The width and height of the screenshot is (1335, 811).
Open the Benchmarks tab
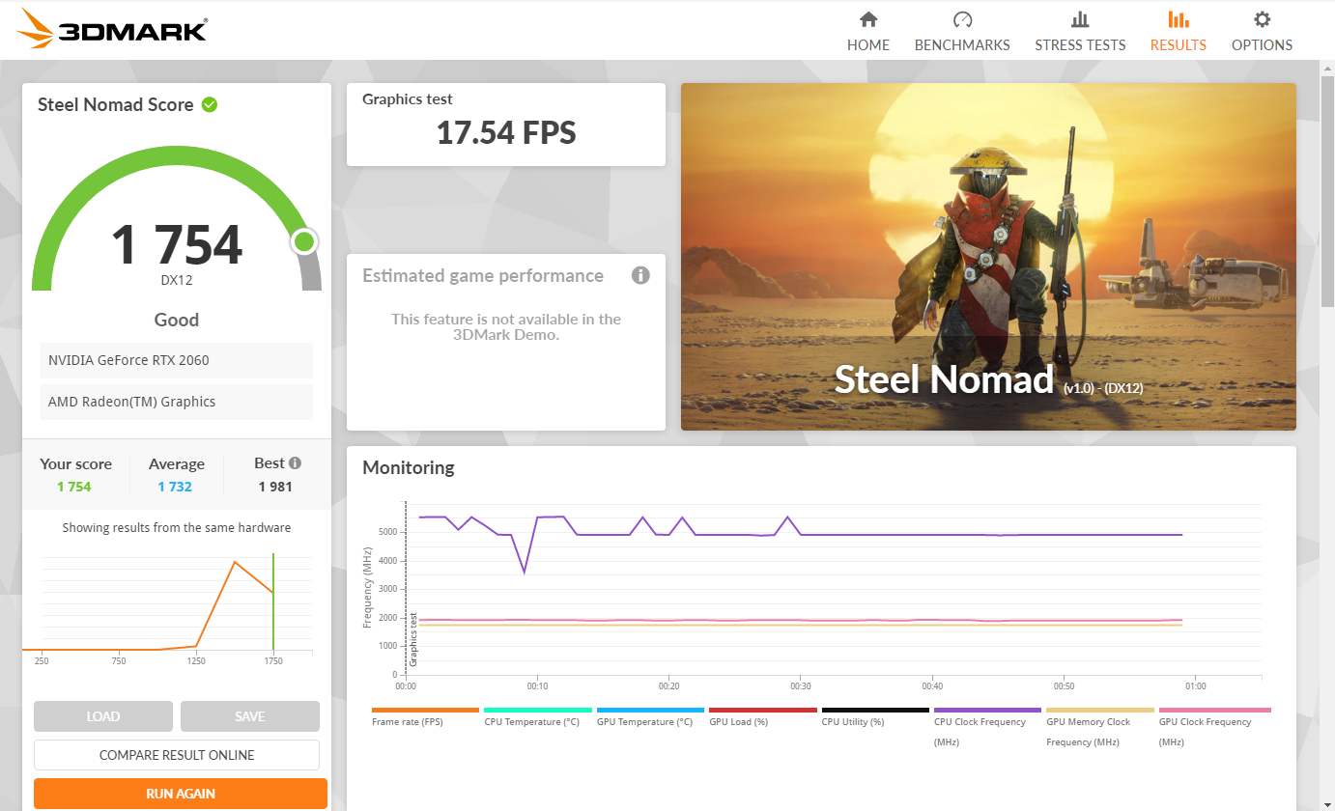[x=962, y=32]
